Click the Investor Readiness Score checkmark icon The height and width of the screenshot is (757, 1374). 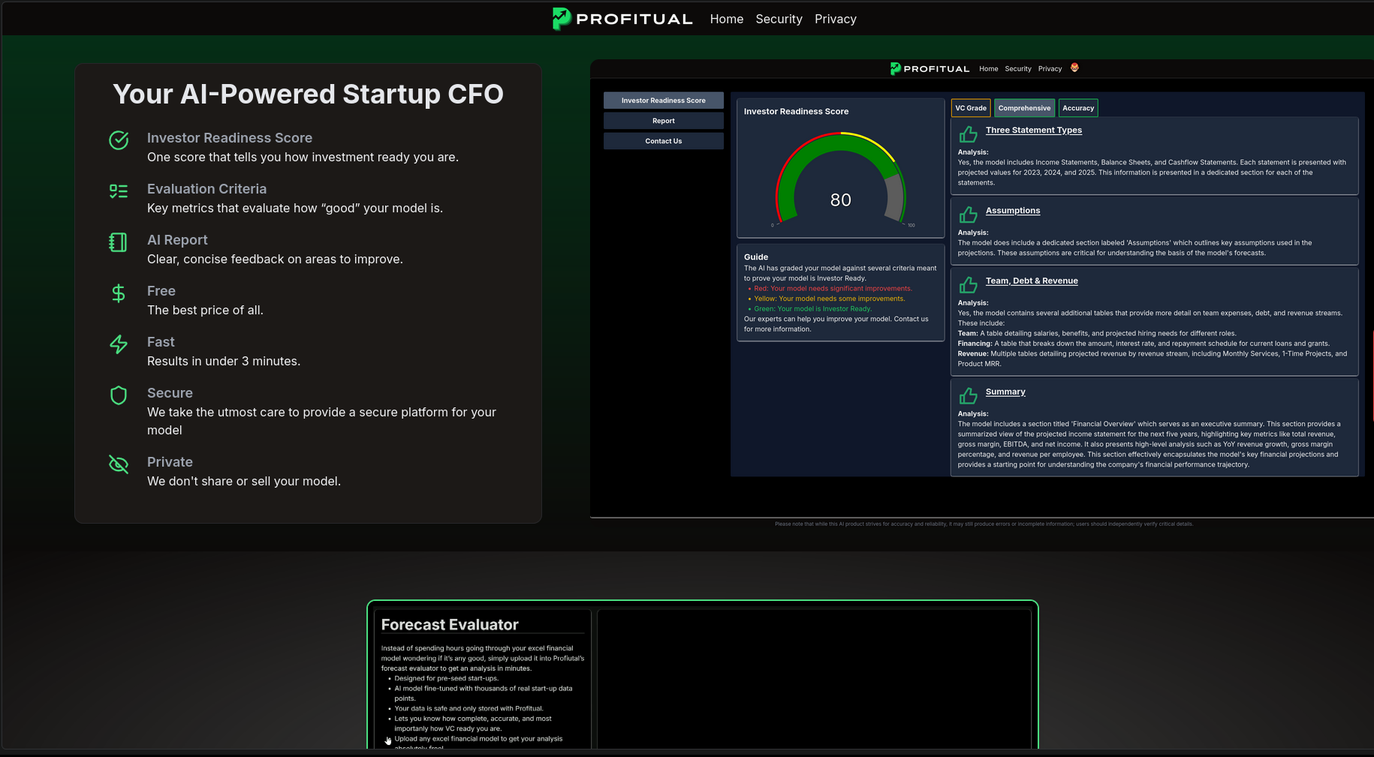[x=119, y=140]
